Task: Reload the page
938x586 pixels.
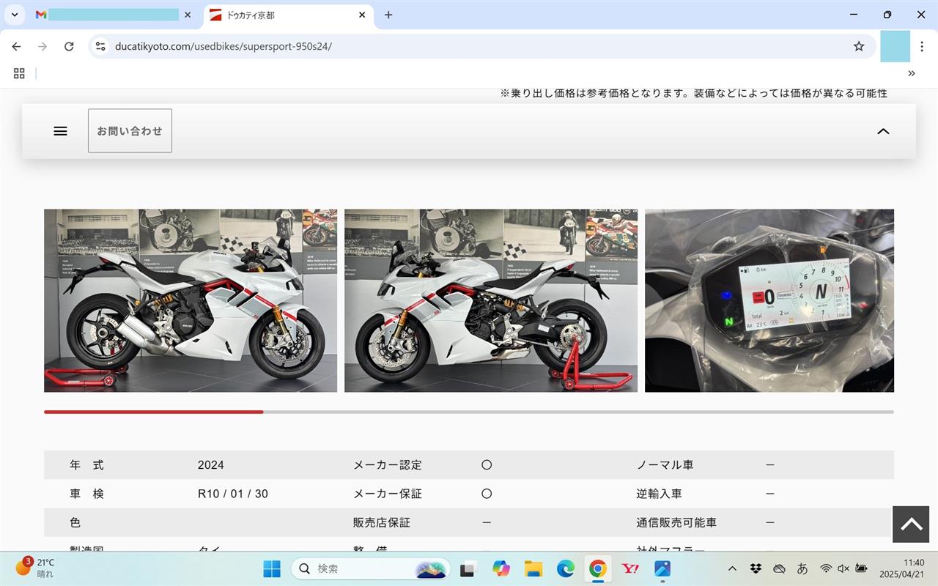Action: tap(69, 46)
